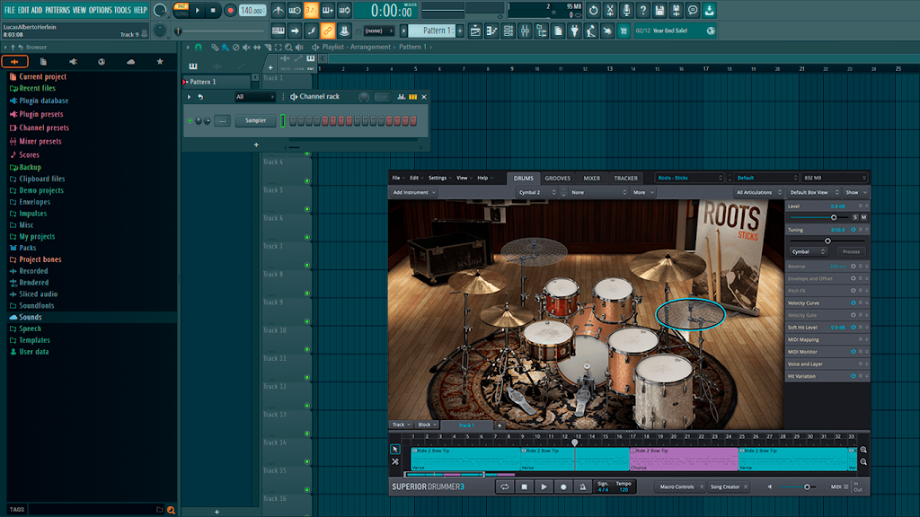This screenshot has height=517, width=920.
Task: Select the browser files tab icon
Action: click(x=43, y=62)
